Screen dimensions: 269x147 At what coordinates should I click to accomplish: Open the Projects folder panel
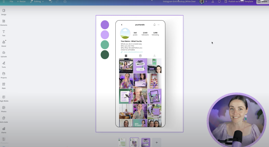click(4, 75)
